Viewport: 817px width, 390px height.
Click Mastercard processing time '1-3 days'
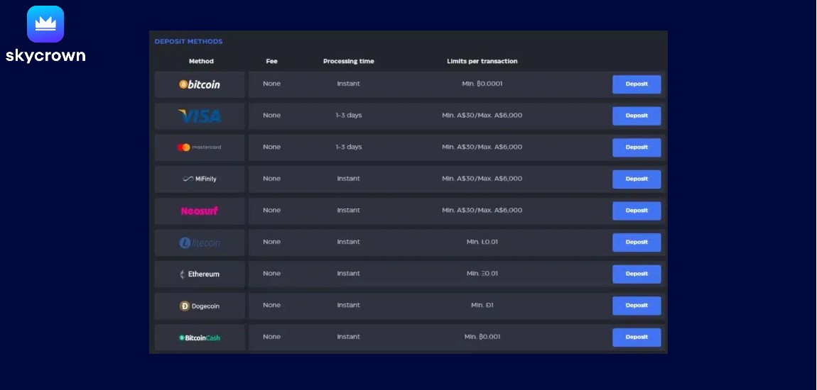(x=349, y=147)
